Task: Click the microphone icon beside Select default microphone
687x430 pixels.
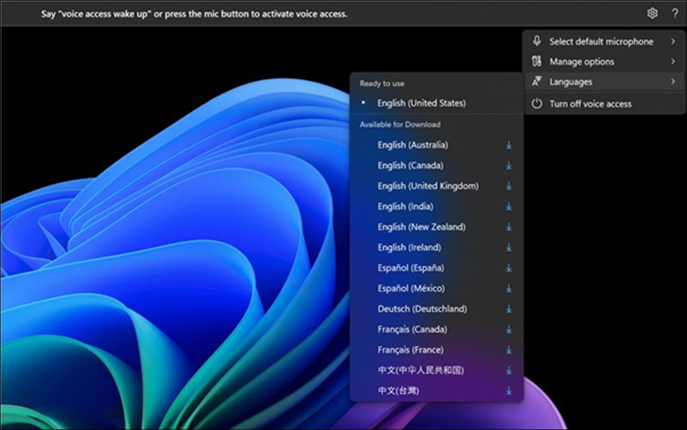Action: pos(537,42)
